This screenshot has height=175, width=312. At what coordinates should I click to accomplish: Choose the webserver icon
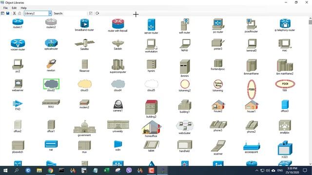coord(18,84)
